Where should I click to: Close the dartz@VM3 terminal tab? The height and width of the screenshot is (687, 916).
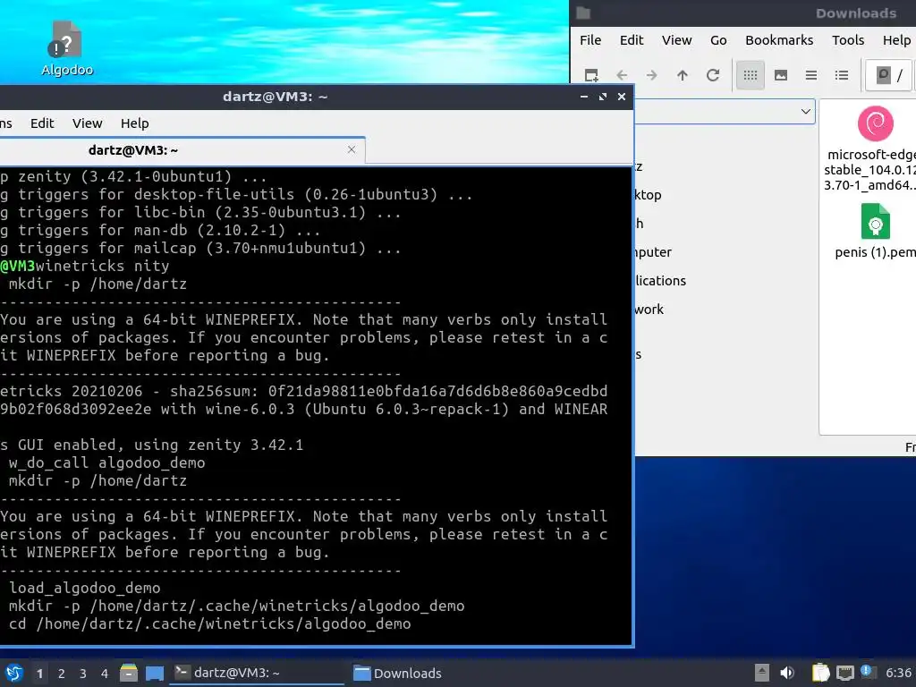click(x=351, y=149)
